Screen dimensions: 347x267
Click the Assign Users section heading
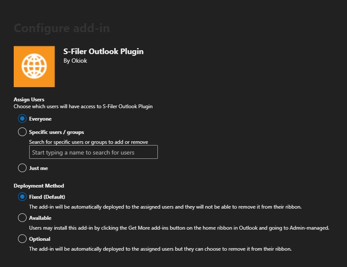pos(29,100)
